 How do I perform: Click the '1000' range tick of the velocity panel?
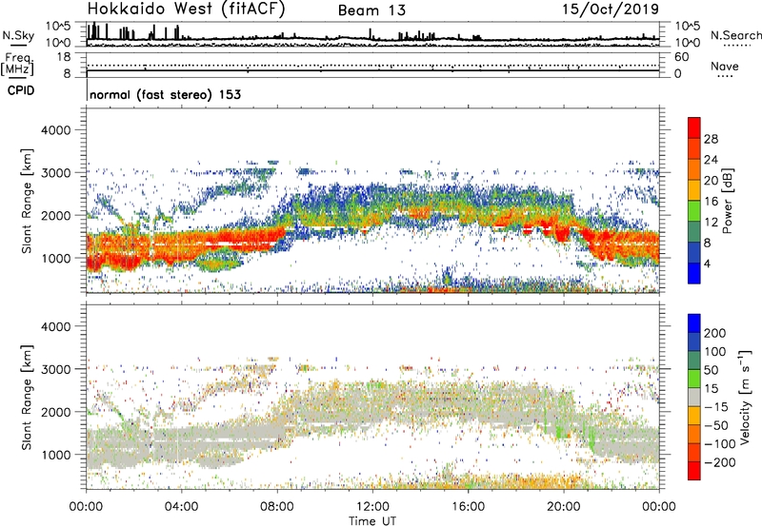55,455
